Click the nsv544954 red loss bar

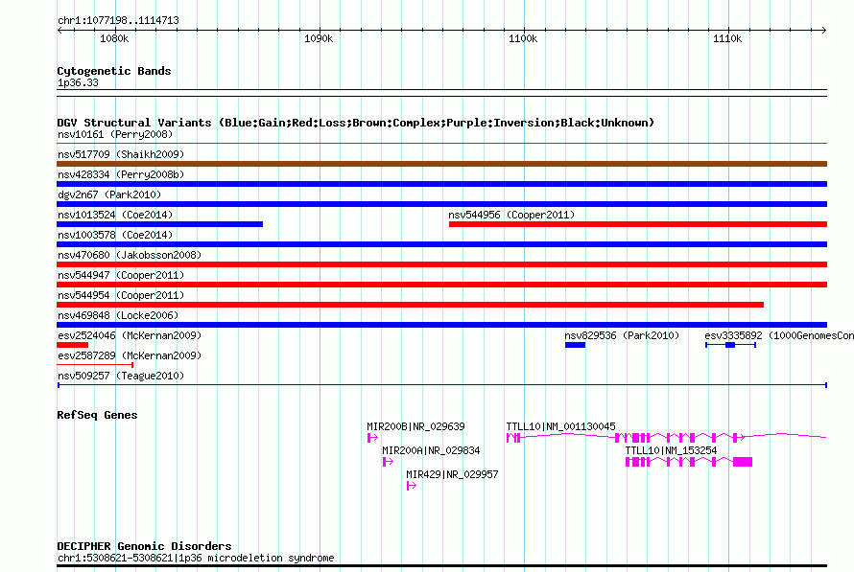[x=410, y=305]
